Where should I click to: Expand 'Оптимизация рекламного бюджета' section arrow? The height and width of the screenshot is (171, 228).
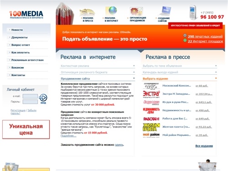tap(134, 72)
